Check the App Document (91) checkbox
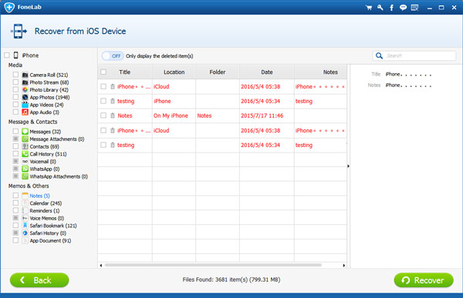This screenshot has height=298, width=463. coord(15,240)
